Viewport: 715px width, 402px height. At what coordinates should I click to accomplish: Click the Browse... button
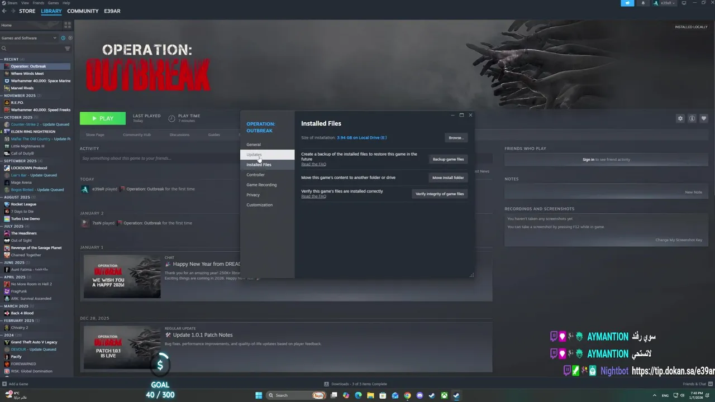[x=456, y=138]
